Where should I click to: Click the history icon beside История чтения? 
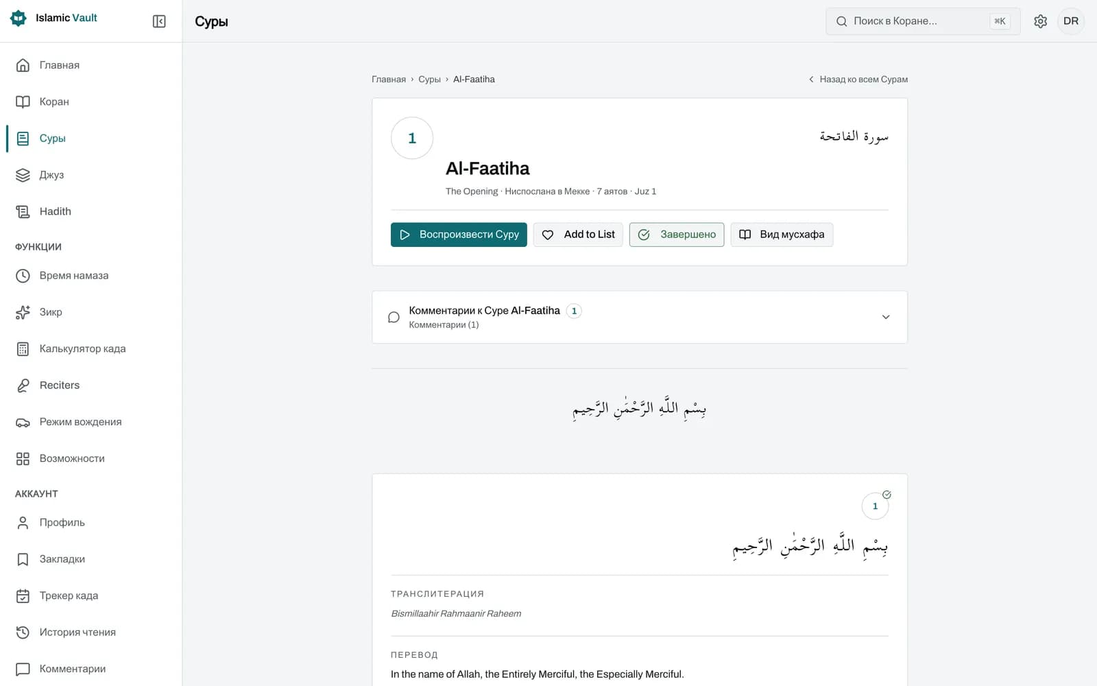point(23,632)
